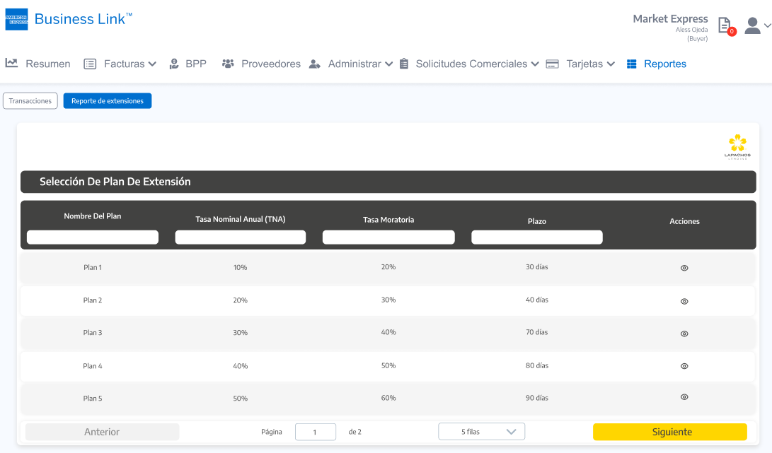772x453 pixels.
Task: Open the Proveedores section
Action: 261,64
